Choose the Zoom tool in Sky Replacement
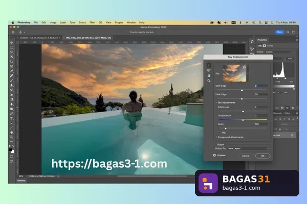Viewport: 307px width, 204px height. point(209,81)
